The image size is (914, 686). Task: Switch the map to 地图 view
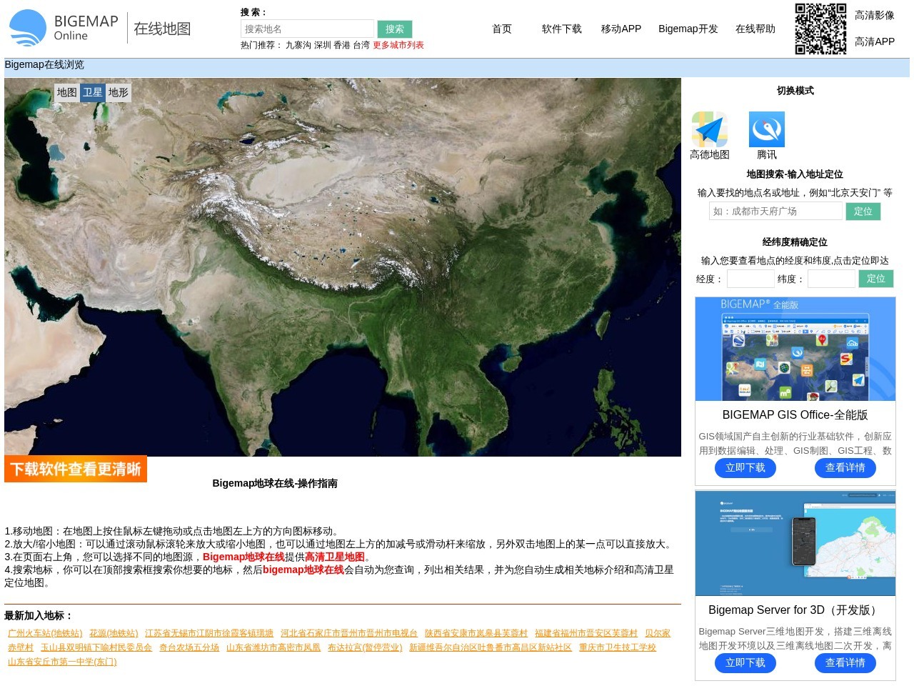[x=67, y=92]
